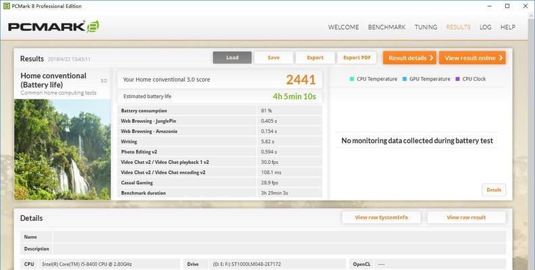Click the Name field
This screenshot has width=535, height=270.
click(279, 237)
